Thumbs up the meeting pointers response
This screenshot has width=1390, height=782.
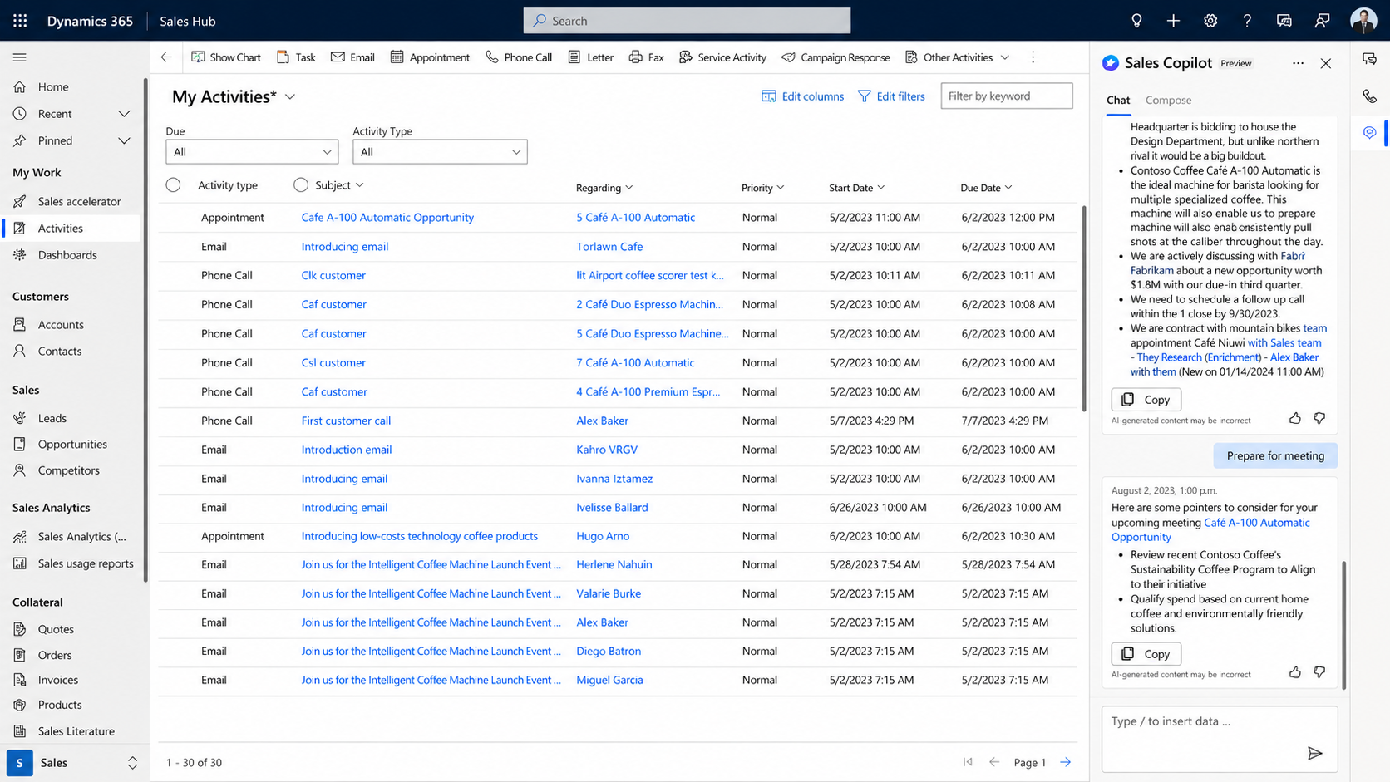coord(1295,671)
